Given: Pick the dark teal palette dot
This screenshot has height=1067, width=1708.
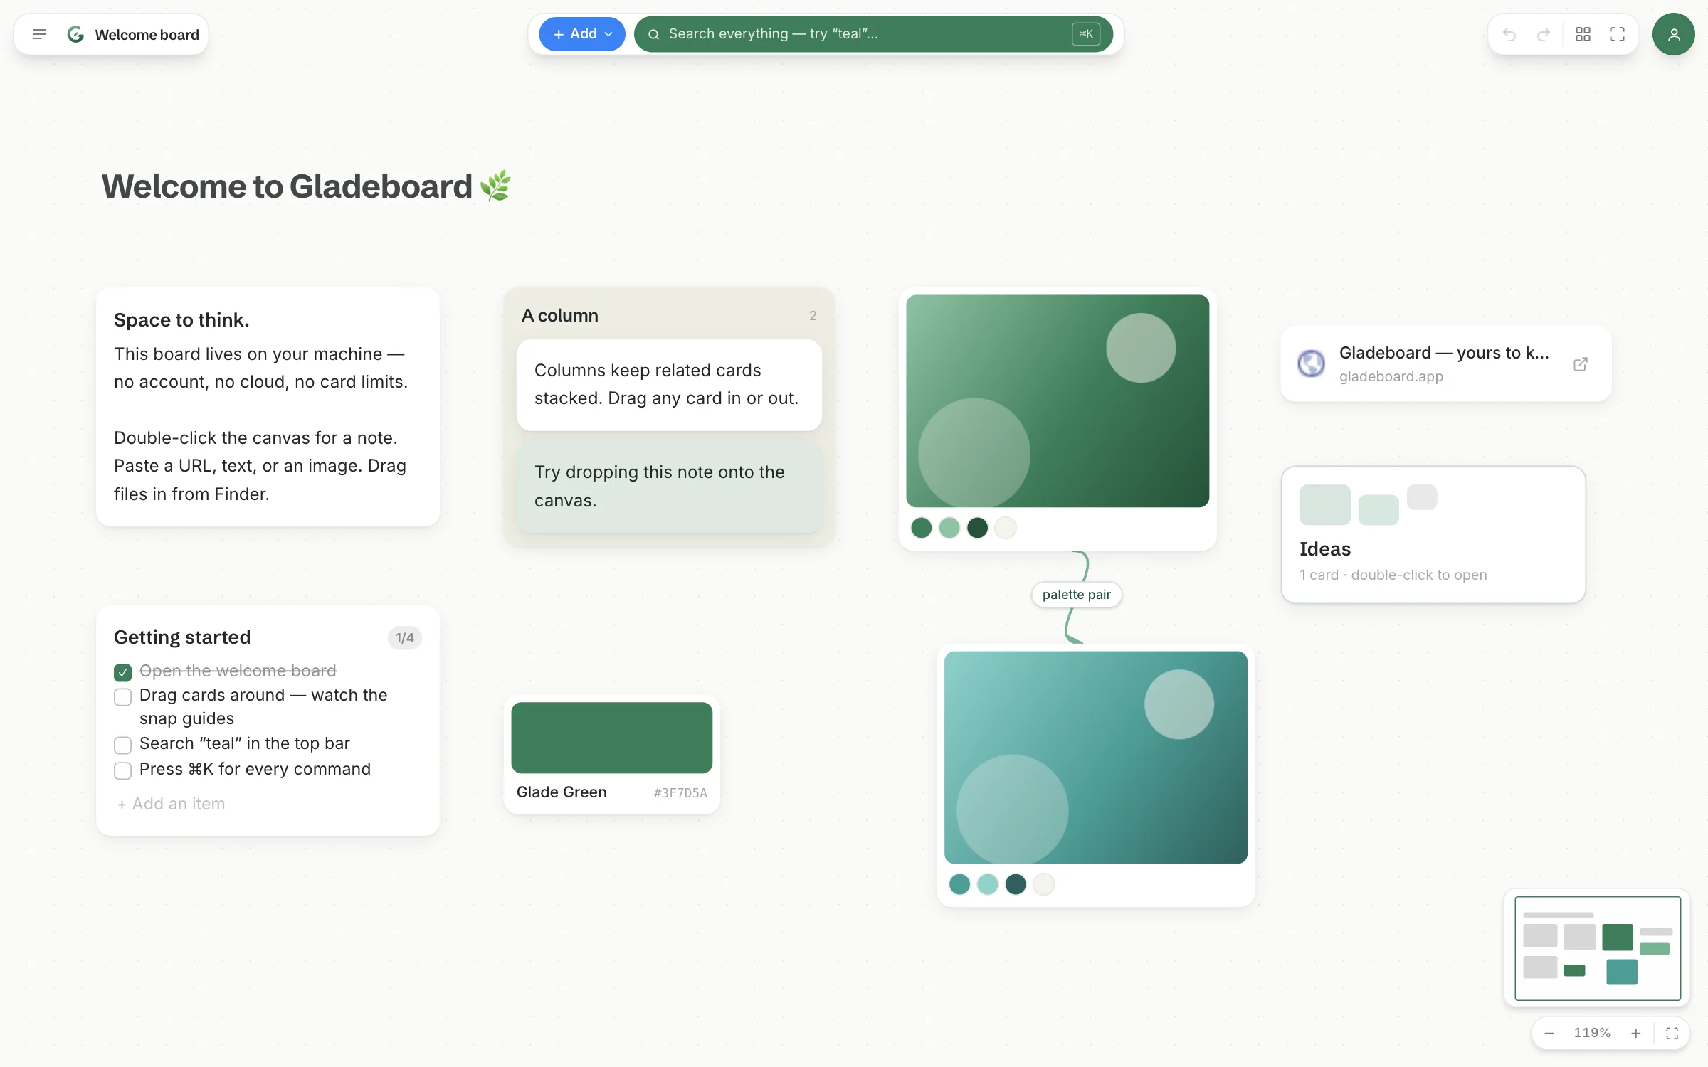Looking at the screenshot, I should [x=1016, y=884].
